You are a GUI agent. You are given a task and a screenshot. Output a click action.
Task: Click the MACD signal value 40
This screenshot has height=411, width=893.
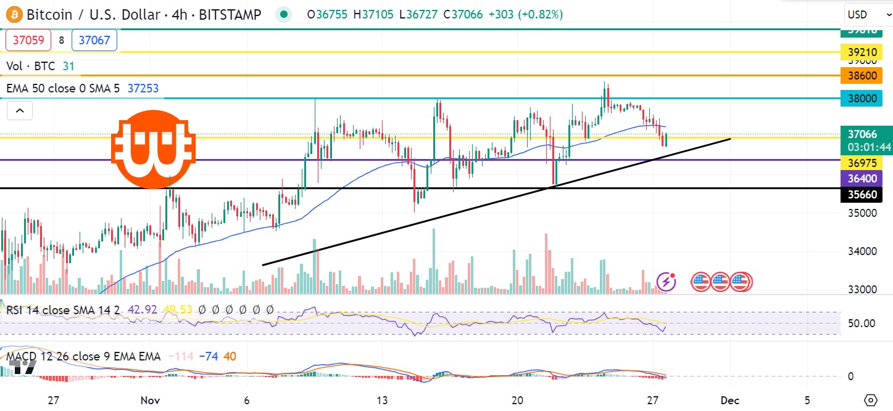click(230, 356)
